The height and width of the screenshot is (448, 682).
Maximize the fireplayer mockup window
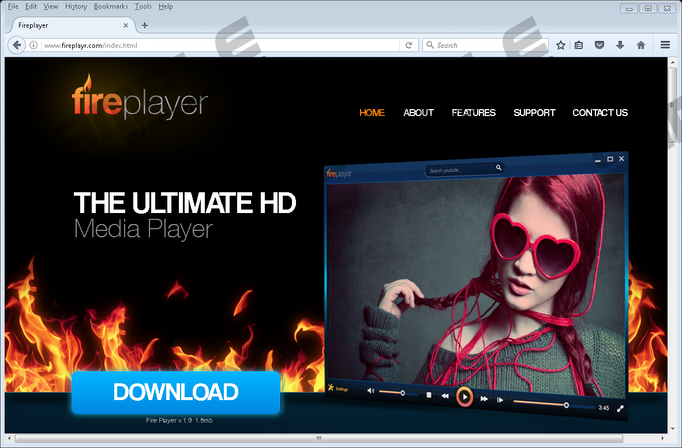pyautogui.click(x=610, y=159)
